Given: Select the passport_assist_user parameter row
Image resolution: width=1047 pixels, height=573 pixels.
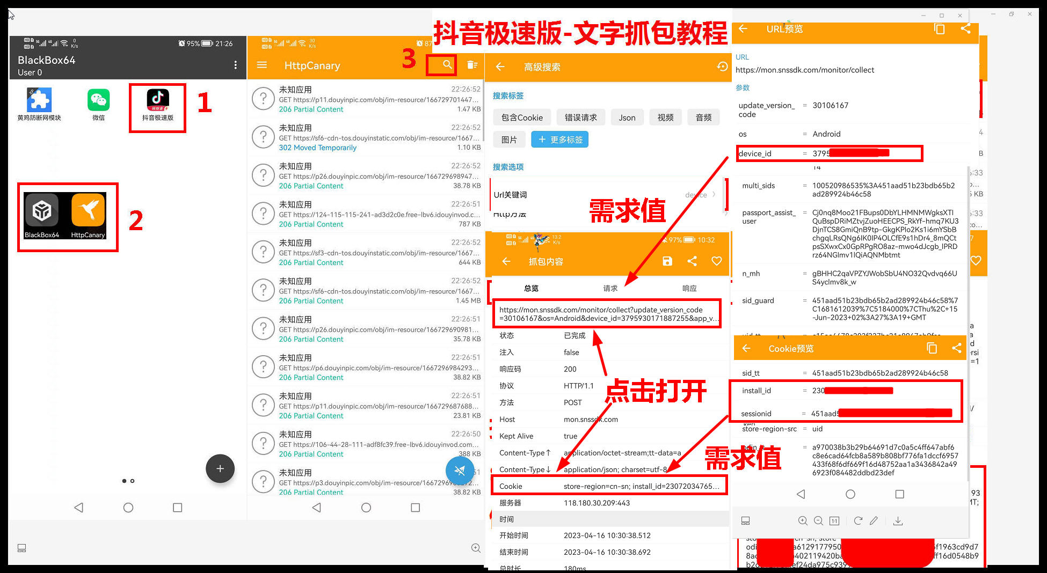Looking at the screenshot, I should (850, 234).
